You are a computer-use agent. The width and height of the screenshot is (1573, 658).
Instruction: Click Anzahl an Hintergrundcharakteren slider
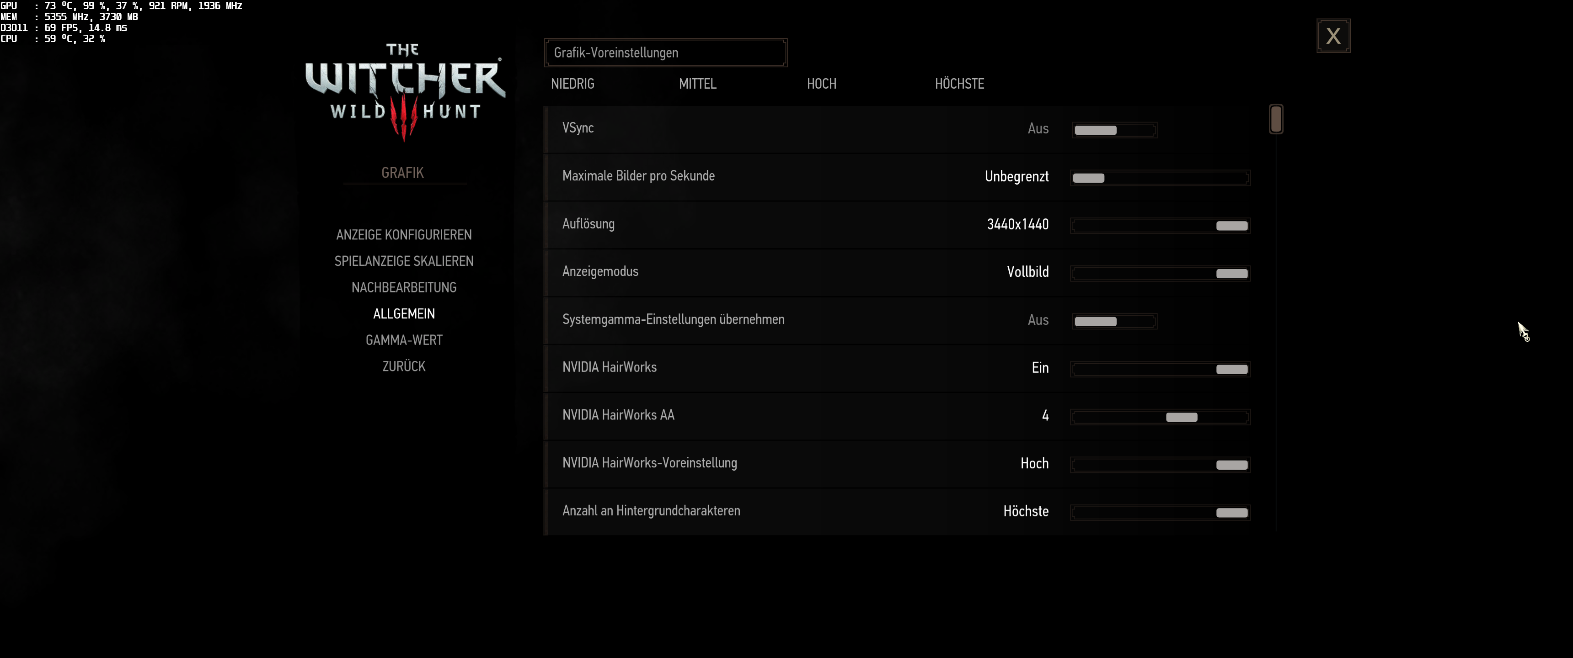point(1160,513)
